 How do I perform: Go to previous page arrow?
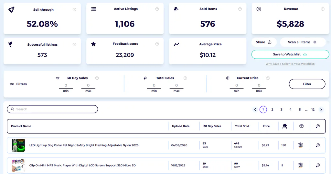click(255, 110)
